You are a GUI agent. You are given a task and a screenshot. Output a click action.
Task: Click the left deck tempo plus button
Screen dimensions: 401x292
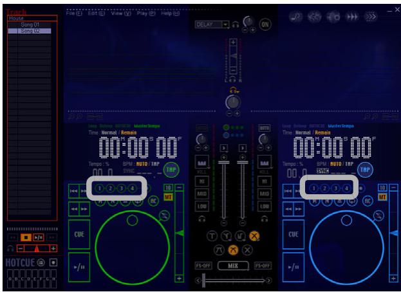[x=180, y=278]
